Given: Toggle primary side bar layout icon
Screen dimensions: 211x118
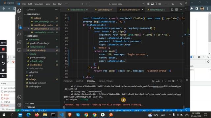Looking at the screenshot, I should point(149,4).
